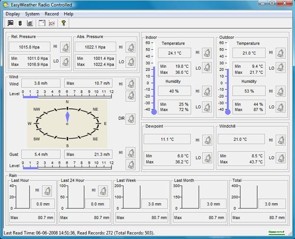Viewport: 295px width, 239px height.
Task: Toggle Indoor Humidity LO alarm bell
Action: coord(207,107)
